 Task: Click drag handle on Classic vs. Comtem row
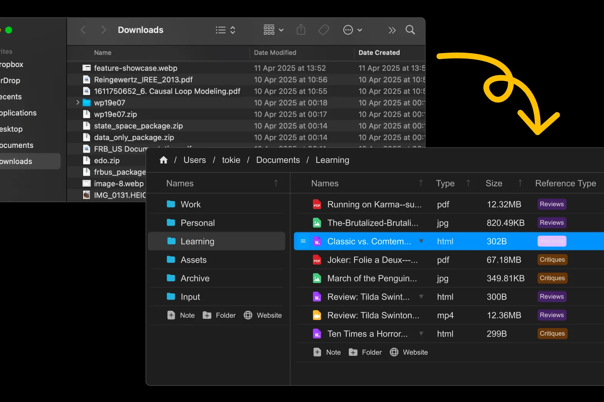tap(303, 241)
